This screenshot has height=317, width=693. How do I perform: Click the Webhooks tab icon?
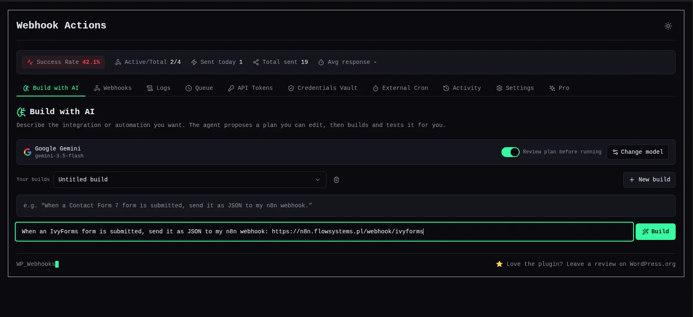pyautogui.click(x=97, y=88)
